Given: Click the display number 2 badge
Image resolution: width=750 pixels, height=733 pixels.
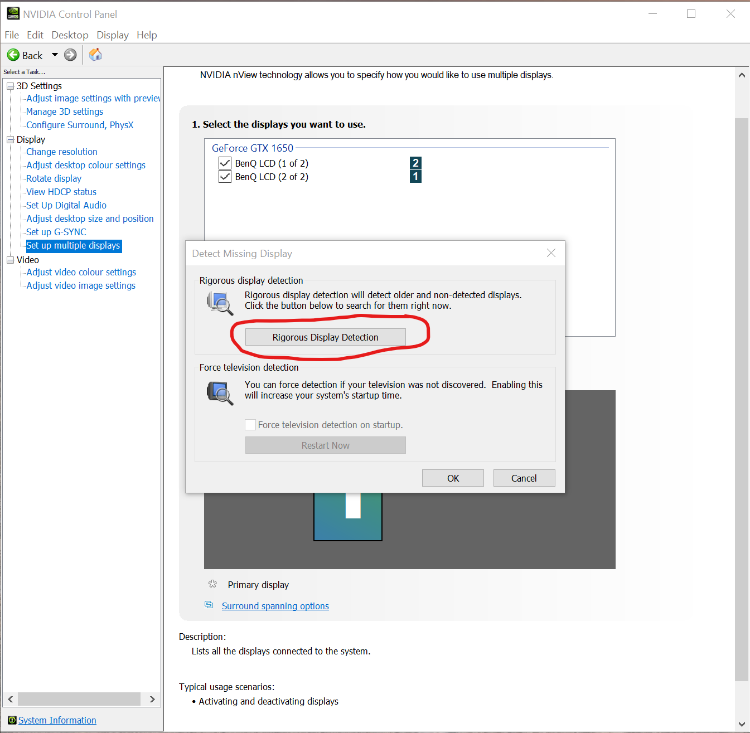Looking at the screenshot, I should pos(415,163).
